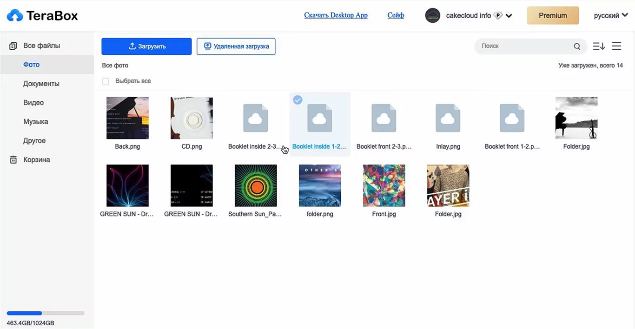The height and width of the screenshot is (329, 635).
Task: Tick the Выбрать все checkbox
Action: [x=106, y=81]
